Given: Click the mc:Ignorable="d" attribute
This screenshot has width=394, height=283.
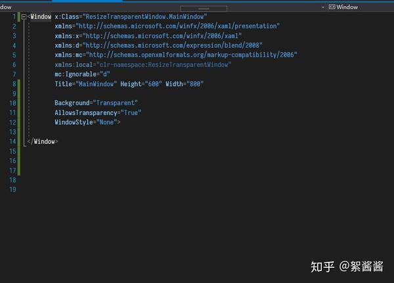Looking at the screenshot, I should (82, 74).
